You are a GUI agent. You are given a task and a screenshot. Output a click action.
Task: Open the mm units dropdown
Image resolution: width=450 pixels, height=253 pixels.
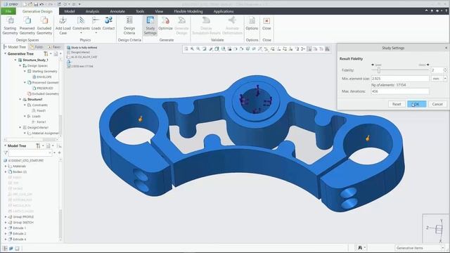tap(445, 78)
